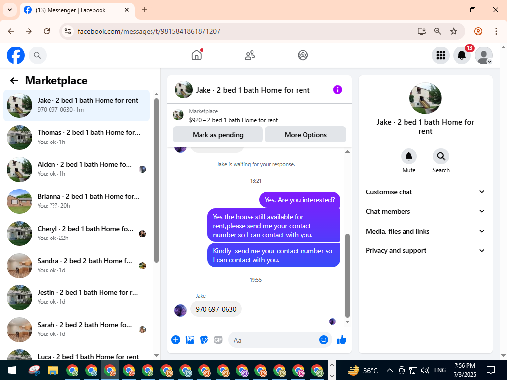This screenshot has width=507, height=380.
Task: Open account profile avatar menu
Action: (483, 55)
